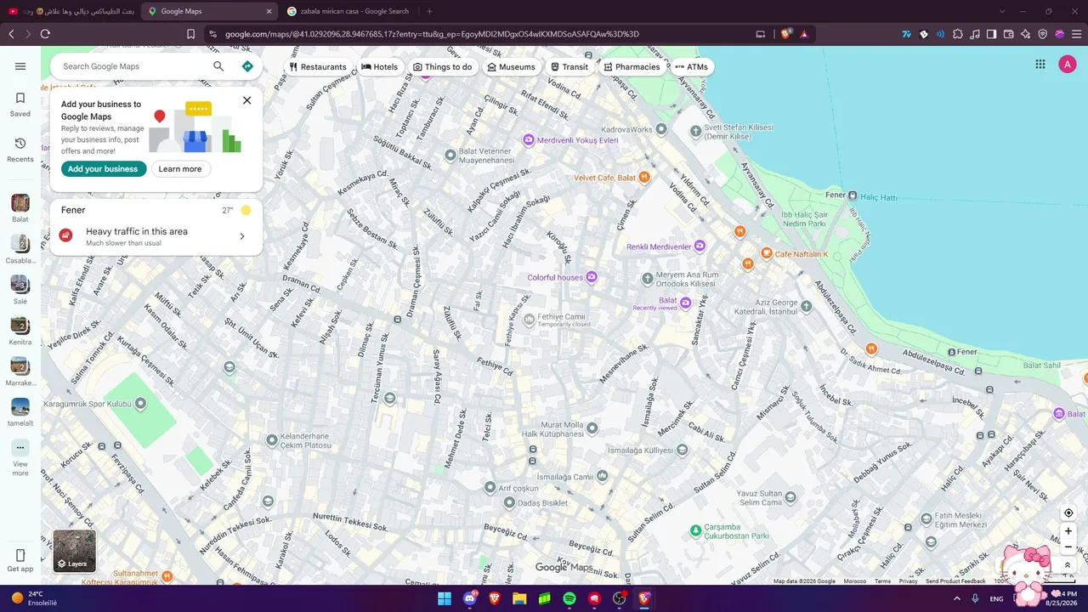Toggle the browser sidebar panel
Image resolution: width=1088 pixels, height=612 pixels.
tap(991, 34)
